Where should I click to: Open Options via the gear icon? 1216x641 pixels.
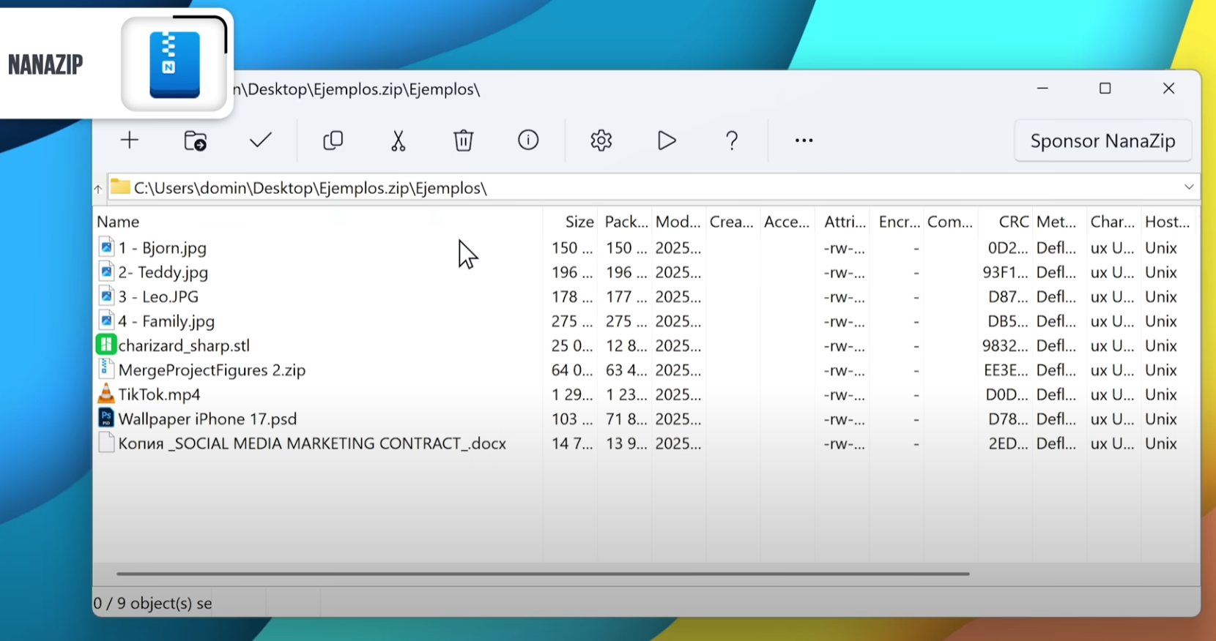coord(601,140)
